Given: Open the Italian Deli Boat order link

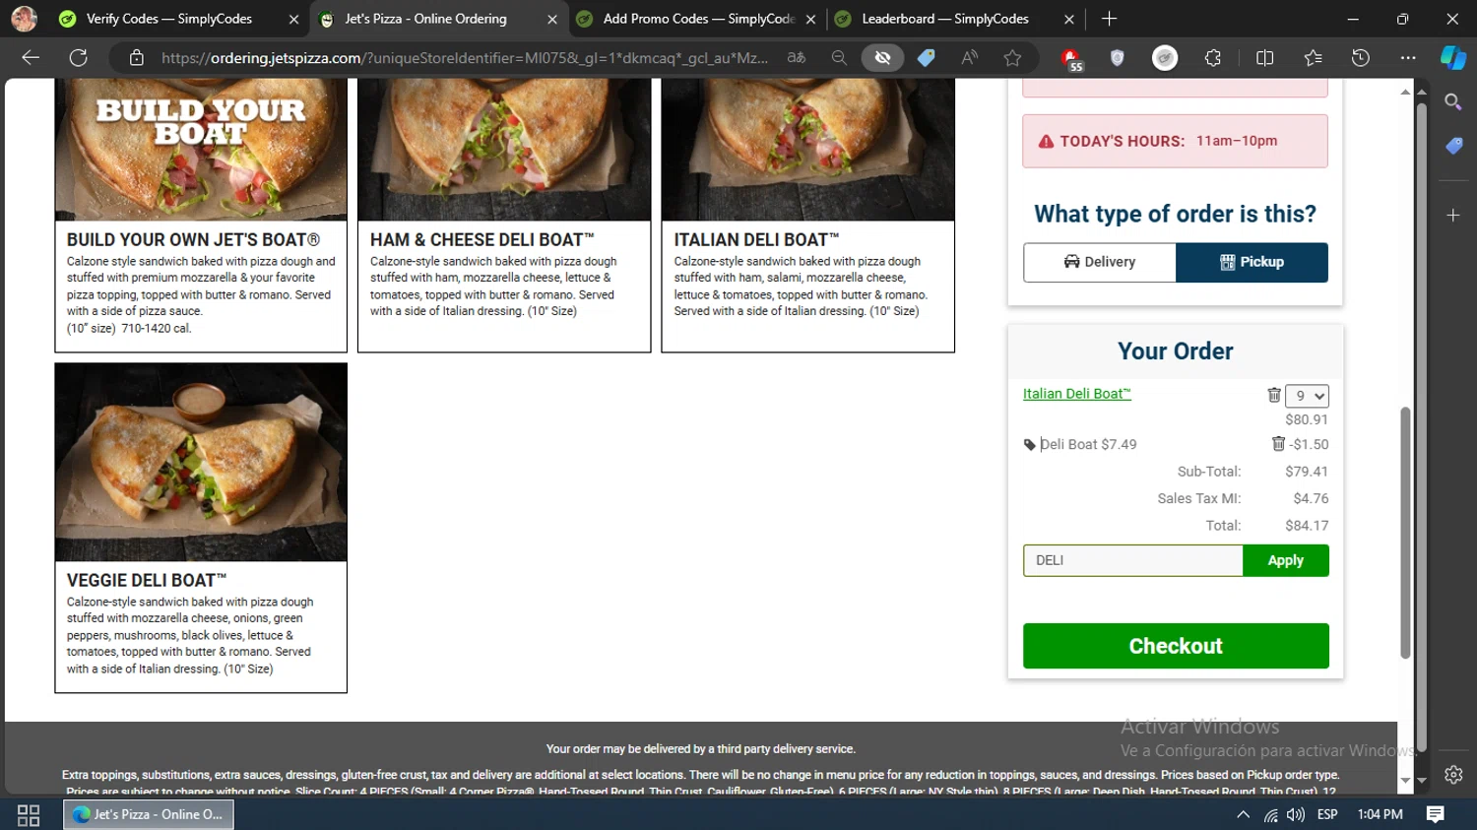Looking at the screenshot, I should click(1076, 394).
